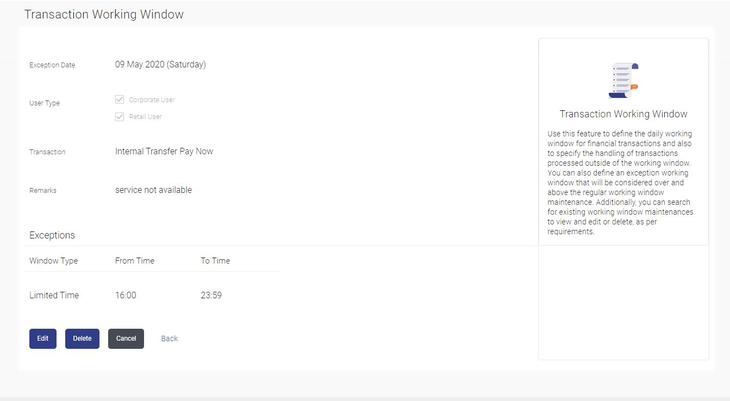Click the 23:59 To Time value
This screenshot has width=730, height=401.
click(x=211, y=295)
